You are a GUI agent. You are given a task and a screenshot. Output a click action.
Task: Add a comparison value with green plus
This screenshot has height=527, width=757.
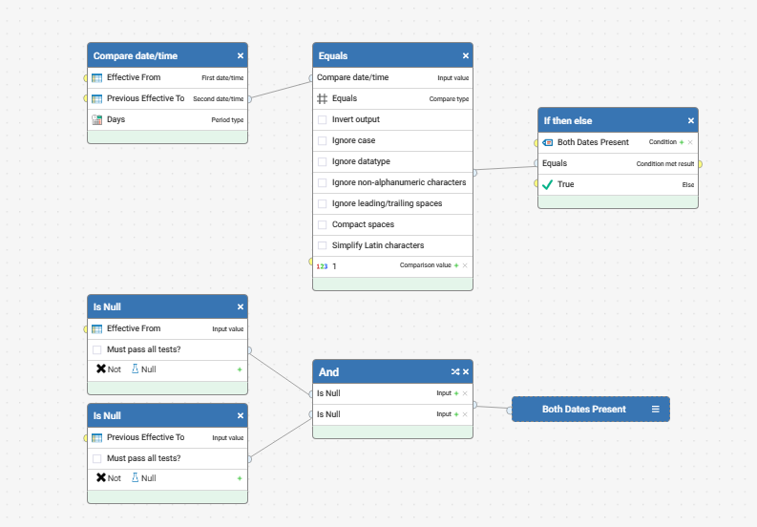(456, 265)
